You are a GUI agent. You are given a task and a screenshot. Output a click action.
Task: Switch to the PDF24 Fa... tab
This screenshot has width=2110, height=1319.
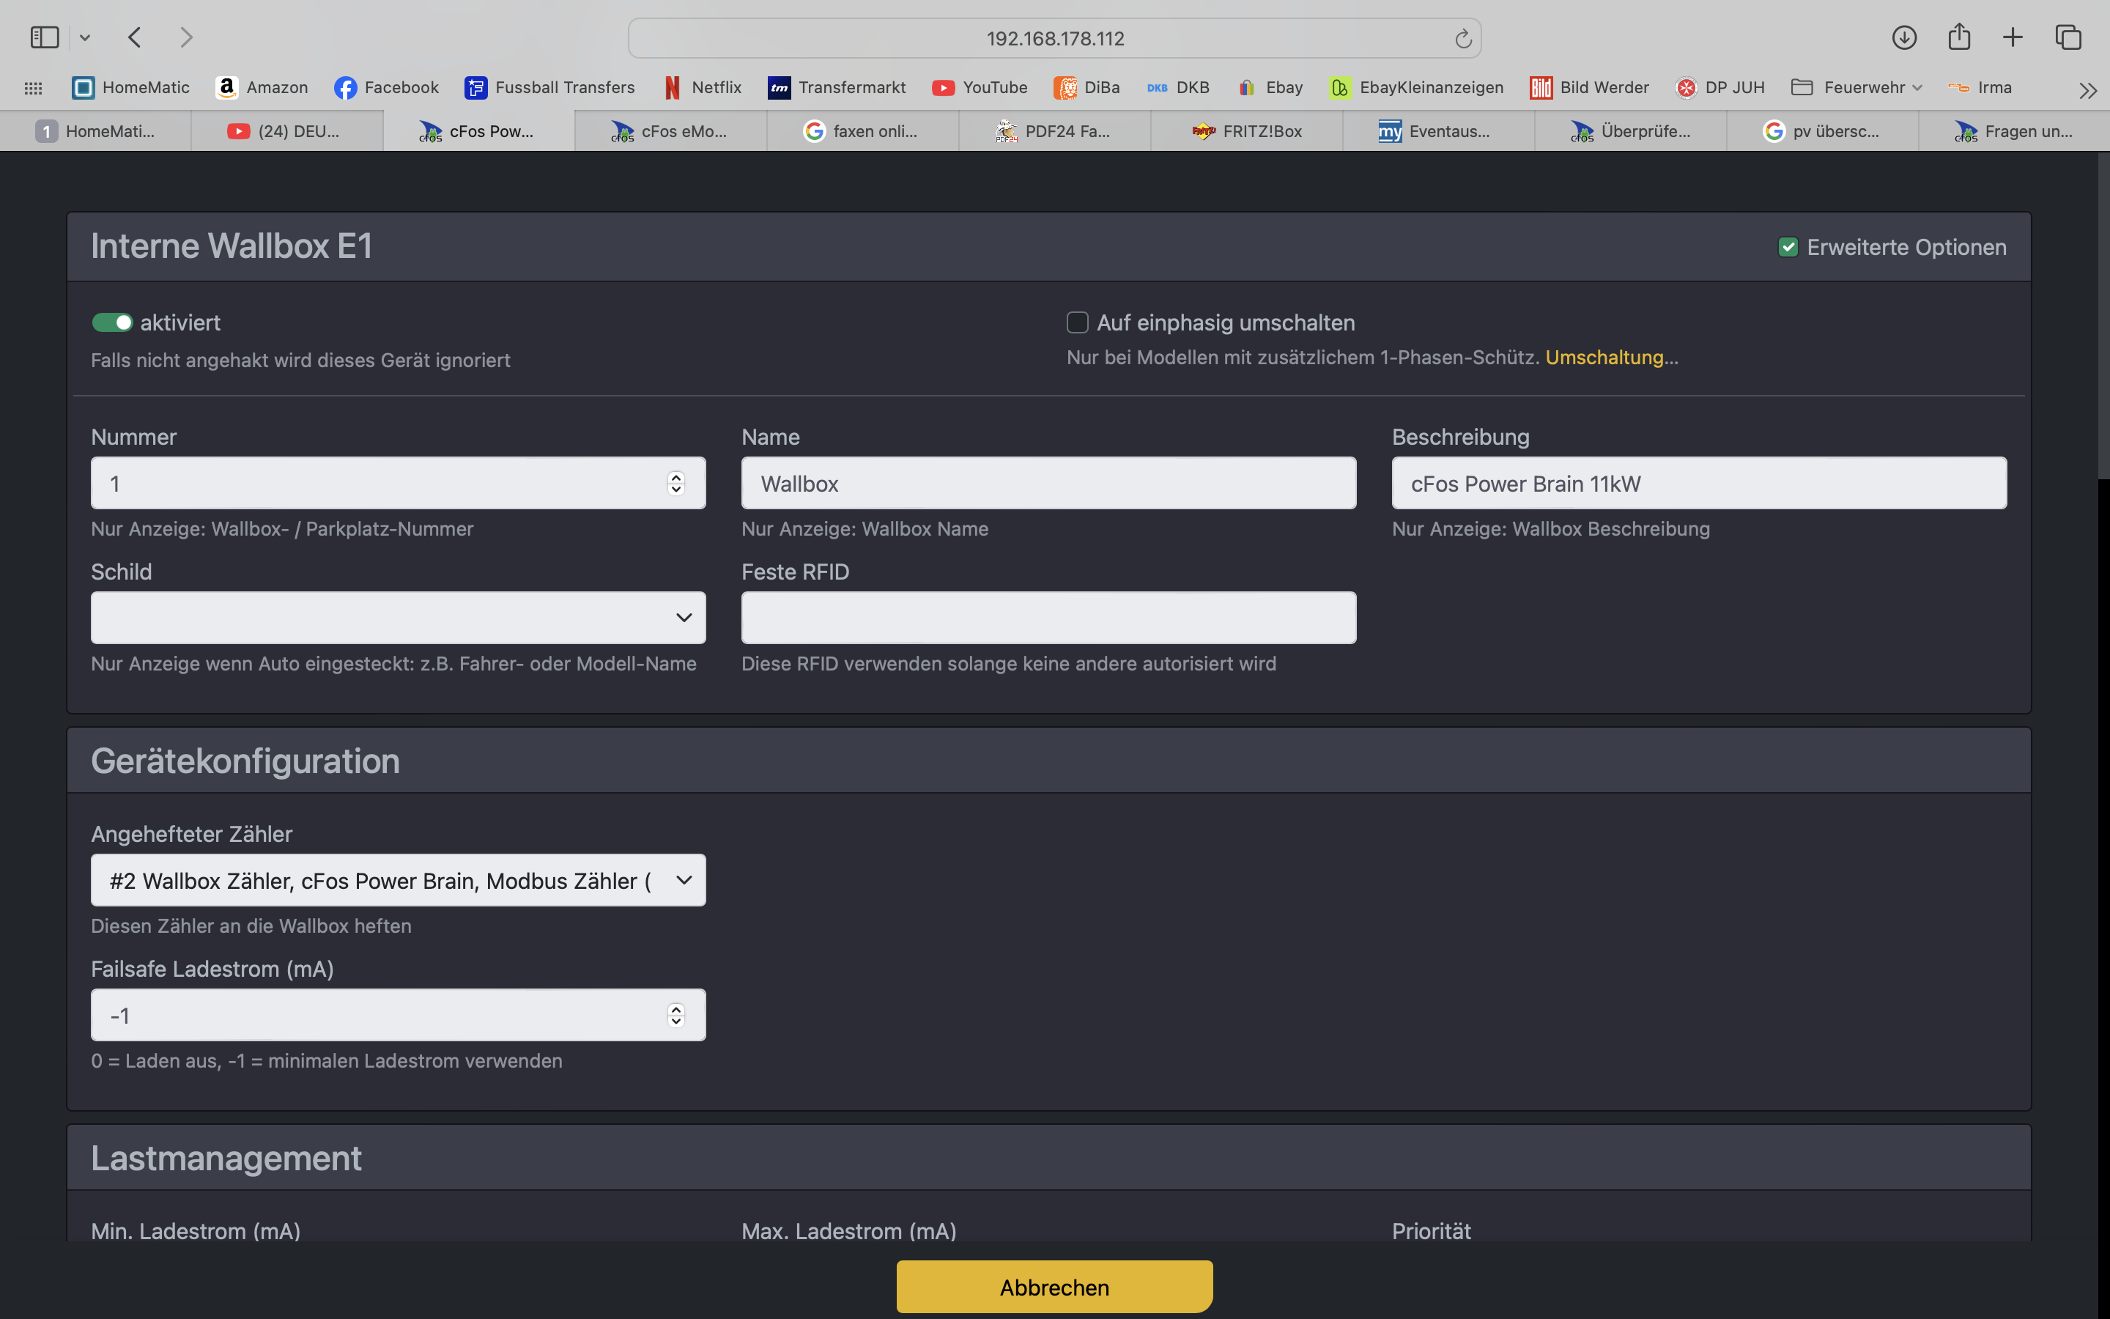pyautogui.click(x=1055, y=131)
